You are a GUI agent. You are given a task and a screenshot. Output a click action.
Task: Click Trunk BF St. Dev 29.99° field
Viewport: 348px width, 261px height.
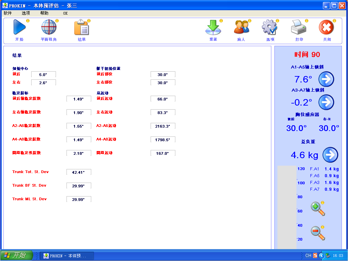point(79,186)
